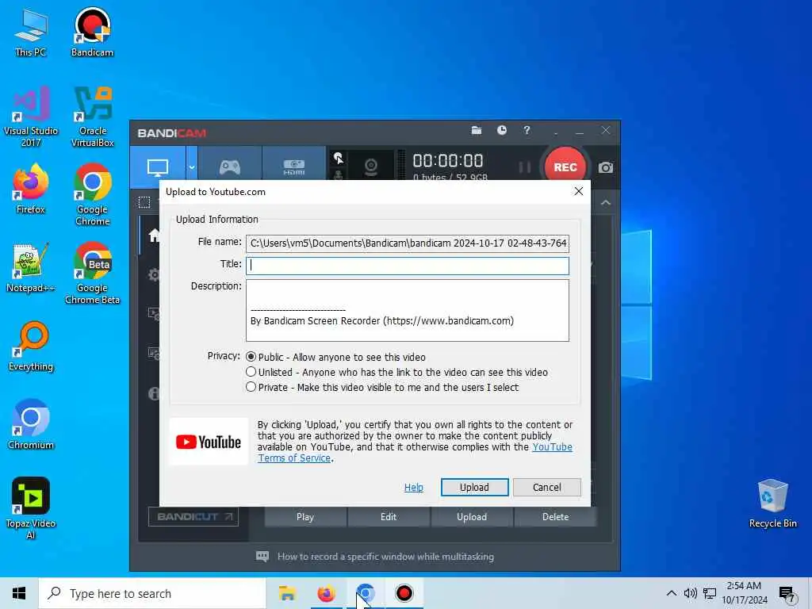This screenshot has height=609, width=812.
Task: Show hidden system tray icons
Action: pyautogui.click(x=671, y=593)
